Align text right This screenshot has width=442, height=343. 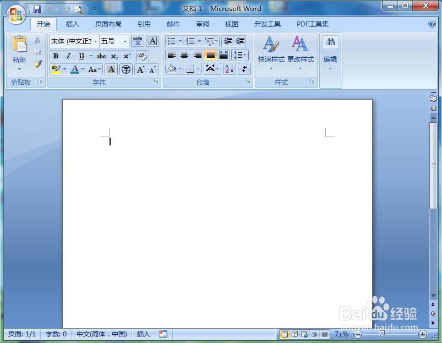197,55
